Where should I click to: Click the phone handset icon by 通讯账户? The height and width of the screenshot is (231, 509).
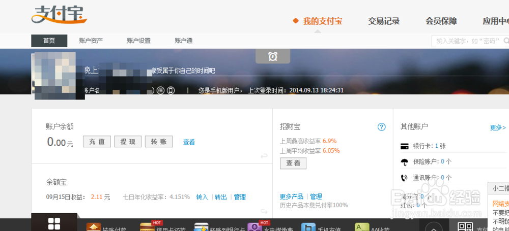[405, 178]
